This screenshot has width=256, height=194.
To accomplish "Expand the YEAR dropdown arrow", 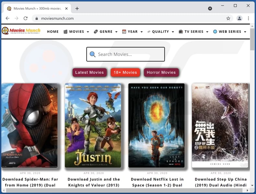I will 142,32.
